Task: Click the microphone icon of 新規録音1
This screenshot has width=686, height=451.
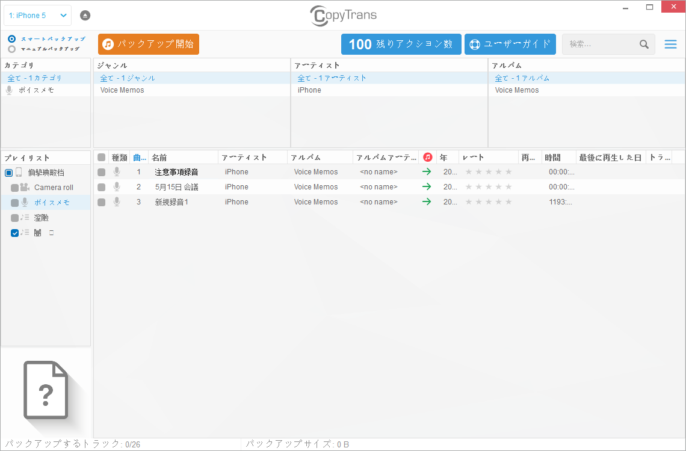Action: tap(117, 201)
